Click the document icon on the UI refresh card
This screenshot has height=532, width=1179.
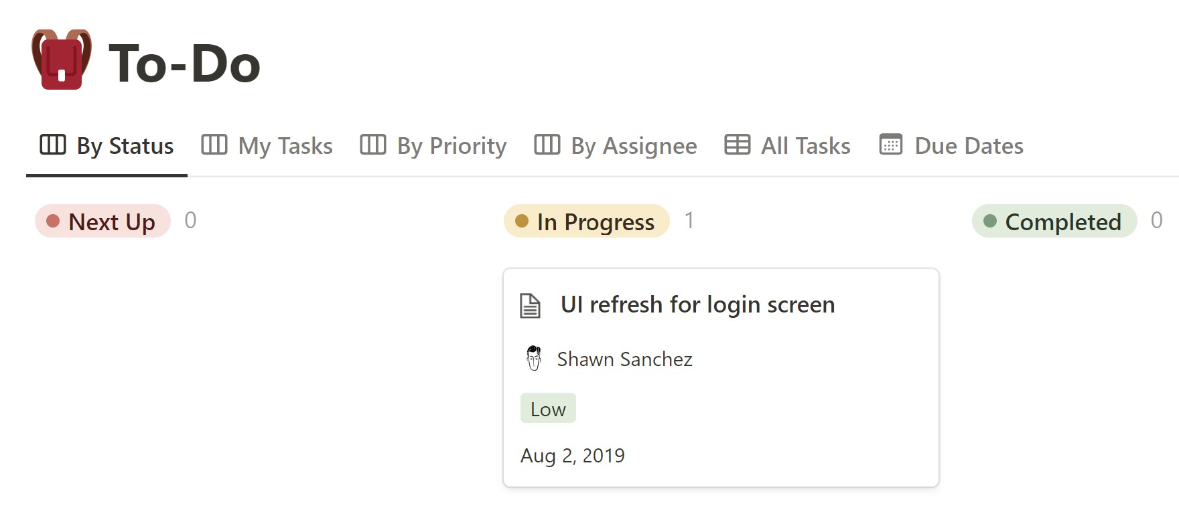coord(530,304)
